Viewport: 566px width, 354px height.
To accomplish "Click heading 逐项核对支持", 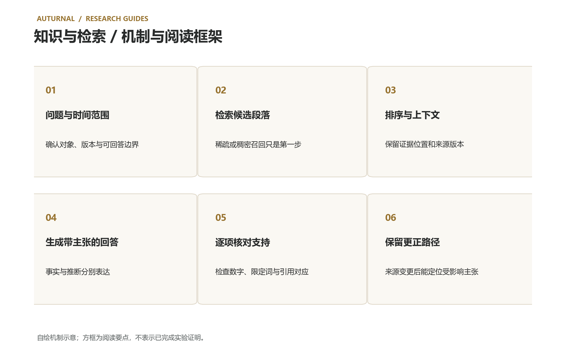I will coord(243,242).
